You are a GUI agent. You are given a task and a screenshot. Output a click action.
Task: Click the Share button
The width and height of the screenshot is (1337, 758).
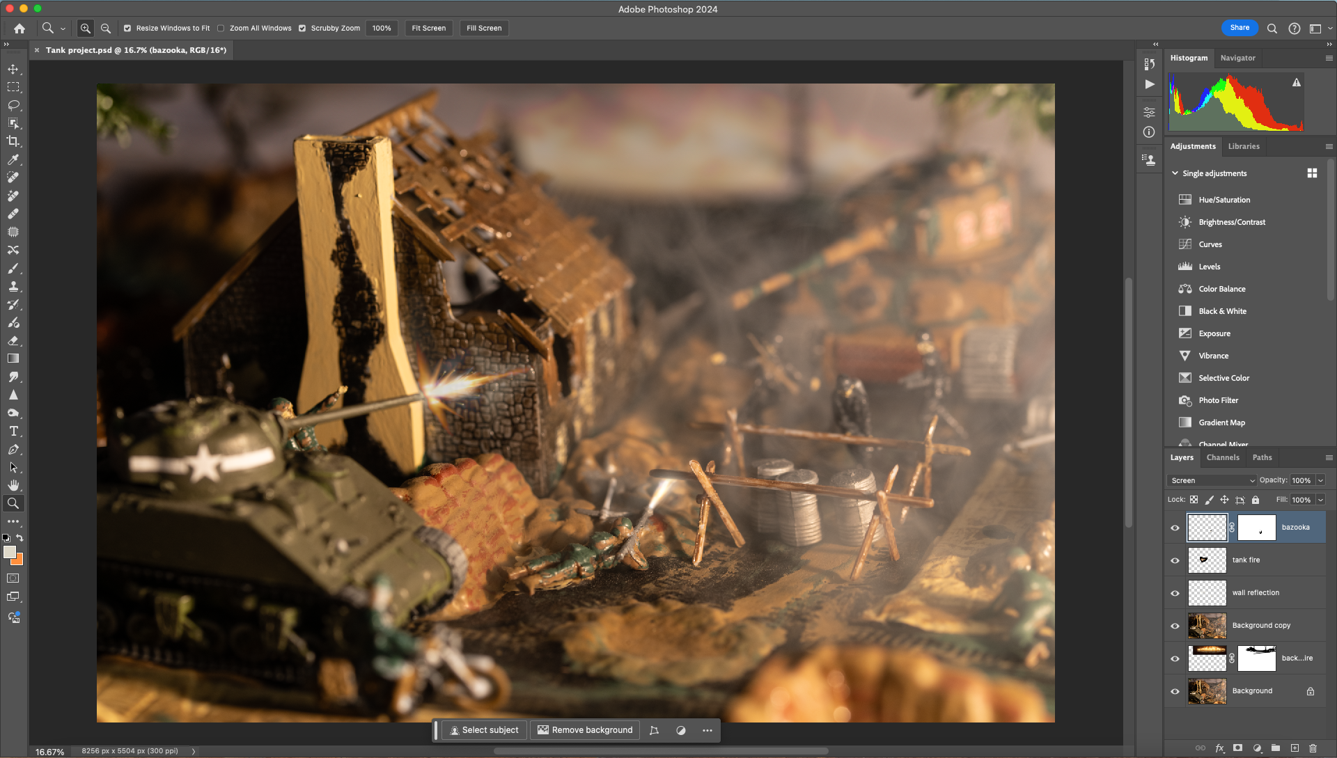point(1240,28)
